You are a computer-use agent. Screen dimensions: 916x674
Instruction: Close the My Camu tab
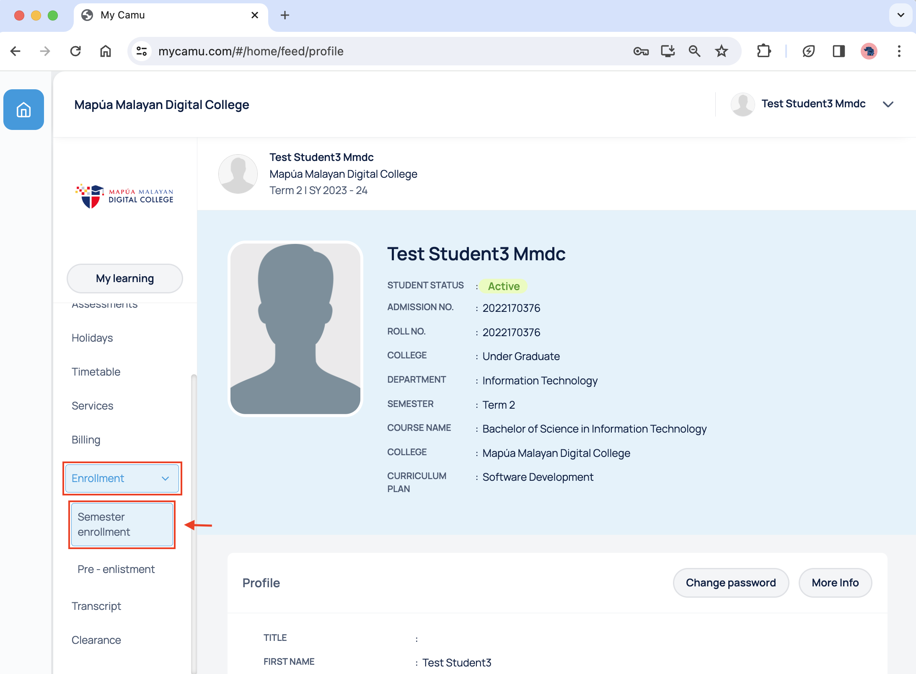pyautogui.click(x=254, y=15)
